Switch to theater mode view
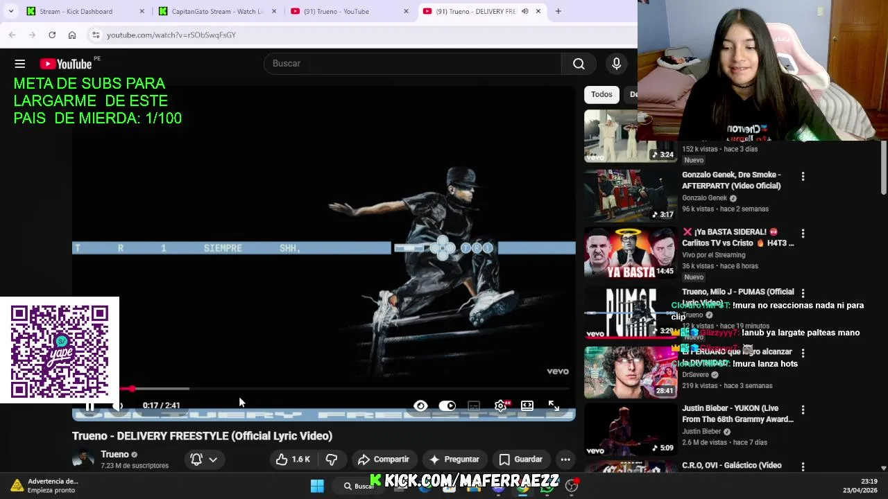Viewport: 888px width, 499px height. [x=527, y=405]
